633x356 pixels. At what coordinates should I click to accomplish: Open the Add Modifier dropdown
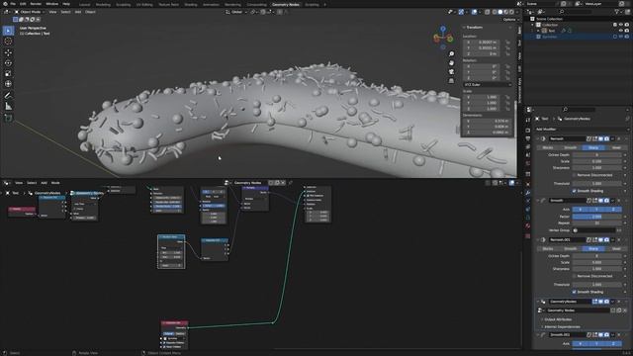pos(582,130)
